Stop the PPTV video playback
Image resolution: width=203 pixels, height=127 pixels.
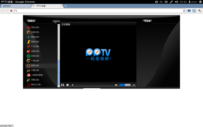67,85
